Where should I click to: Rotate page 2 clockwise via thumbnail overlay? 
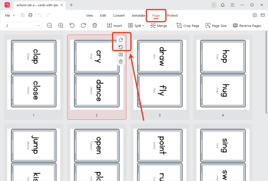[121, 40]
